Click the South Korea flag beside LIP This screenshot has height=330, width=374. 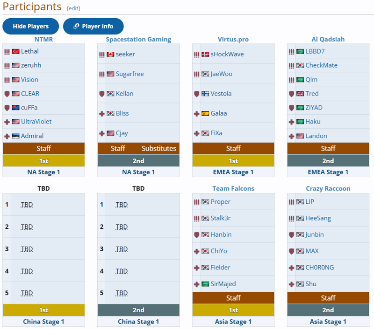[300, 202]
